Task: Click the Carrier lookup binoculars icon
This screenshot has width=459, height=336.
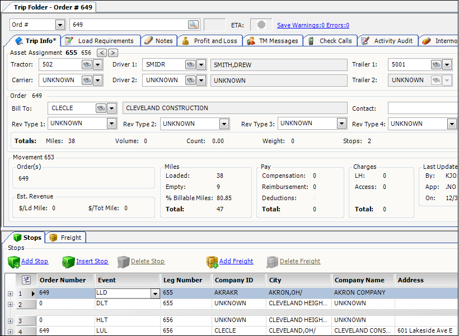Action: point(87,81)
